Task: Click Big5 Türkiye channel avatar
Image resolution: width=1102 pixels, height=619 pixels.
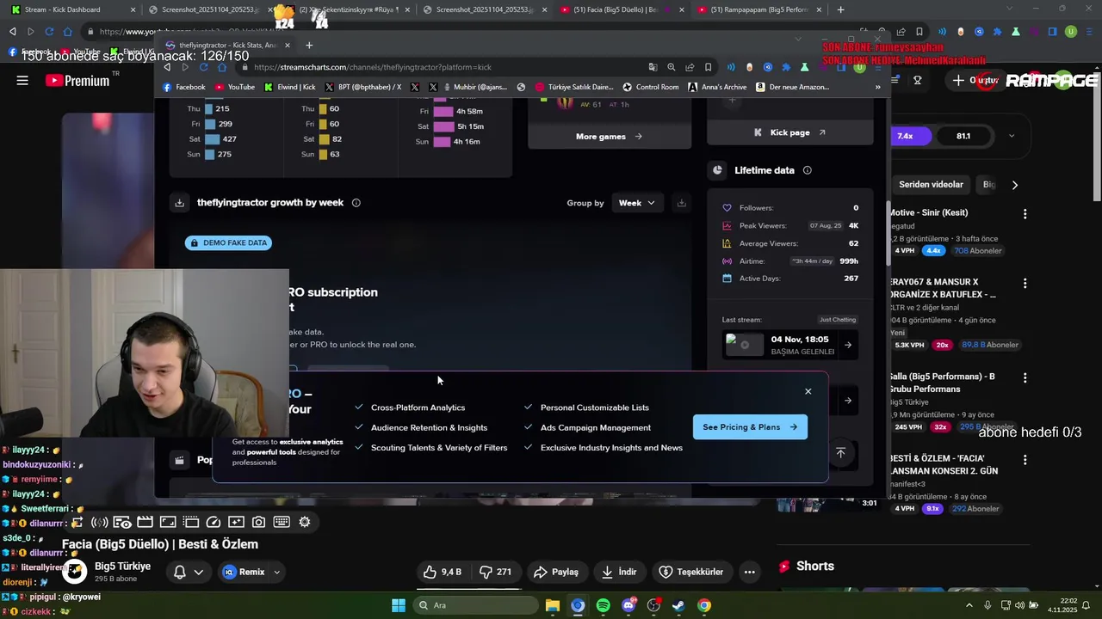Action: pos(75,572)
